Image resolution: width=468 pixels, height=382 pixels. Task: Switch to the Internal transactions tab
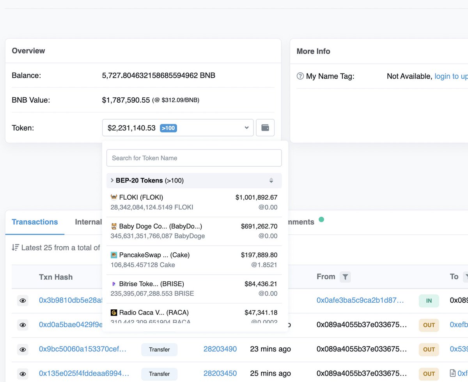pyautogui.click(x=88, y=222)
